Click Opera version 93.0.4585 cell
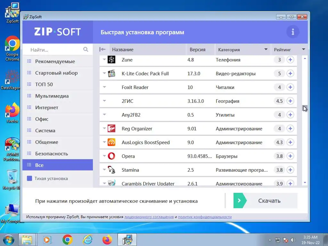This screenshot has width=328, height=246. click(x=199, y=156)
